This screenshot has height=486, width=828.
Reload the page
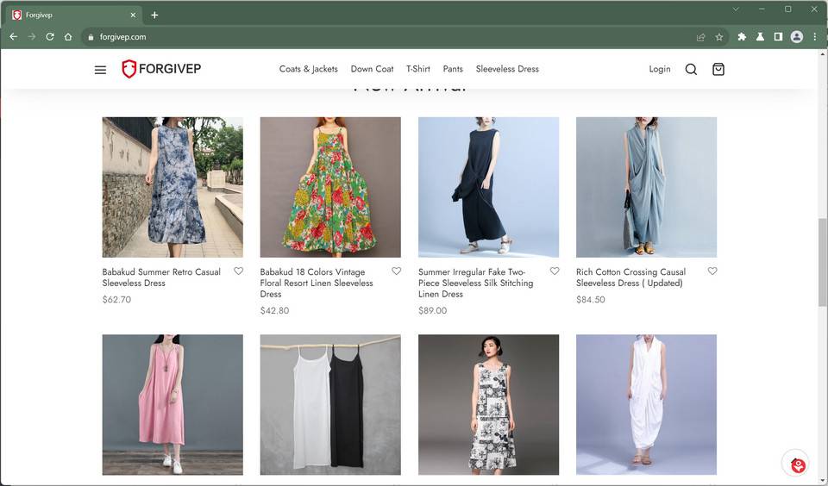point(49,37)
